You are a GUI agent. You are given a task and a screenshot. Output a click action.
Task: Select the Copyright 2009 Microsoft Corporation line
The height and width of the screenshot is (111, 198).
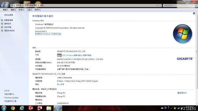pyautogui.click(x=60, y=28)
